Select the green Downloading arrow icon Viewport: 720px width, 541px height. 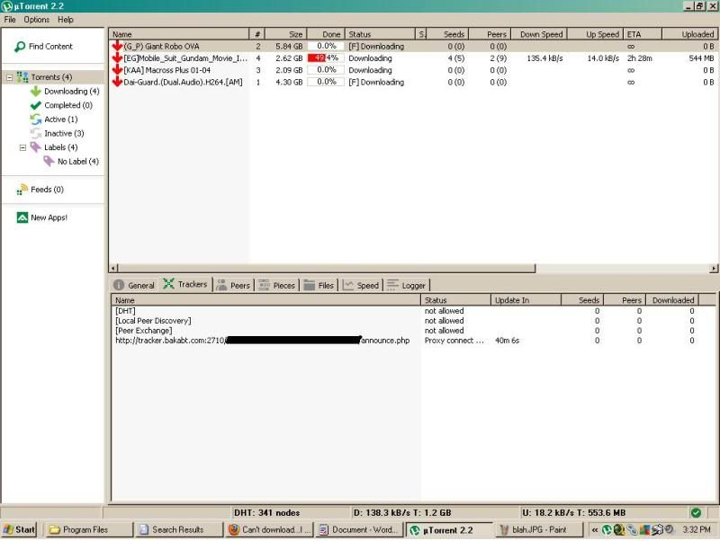pos(36,92)
